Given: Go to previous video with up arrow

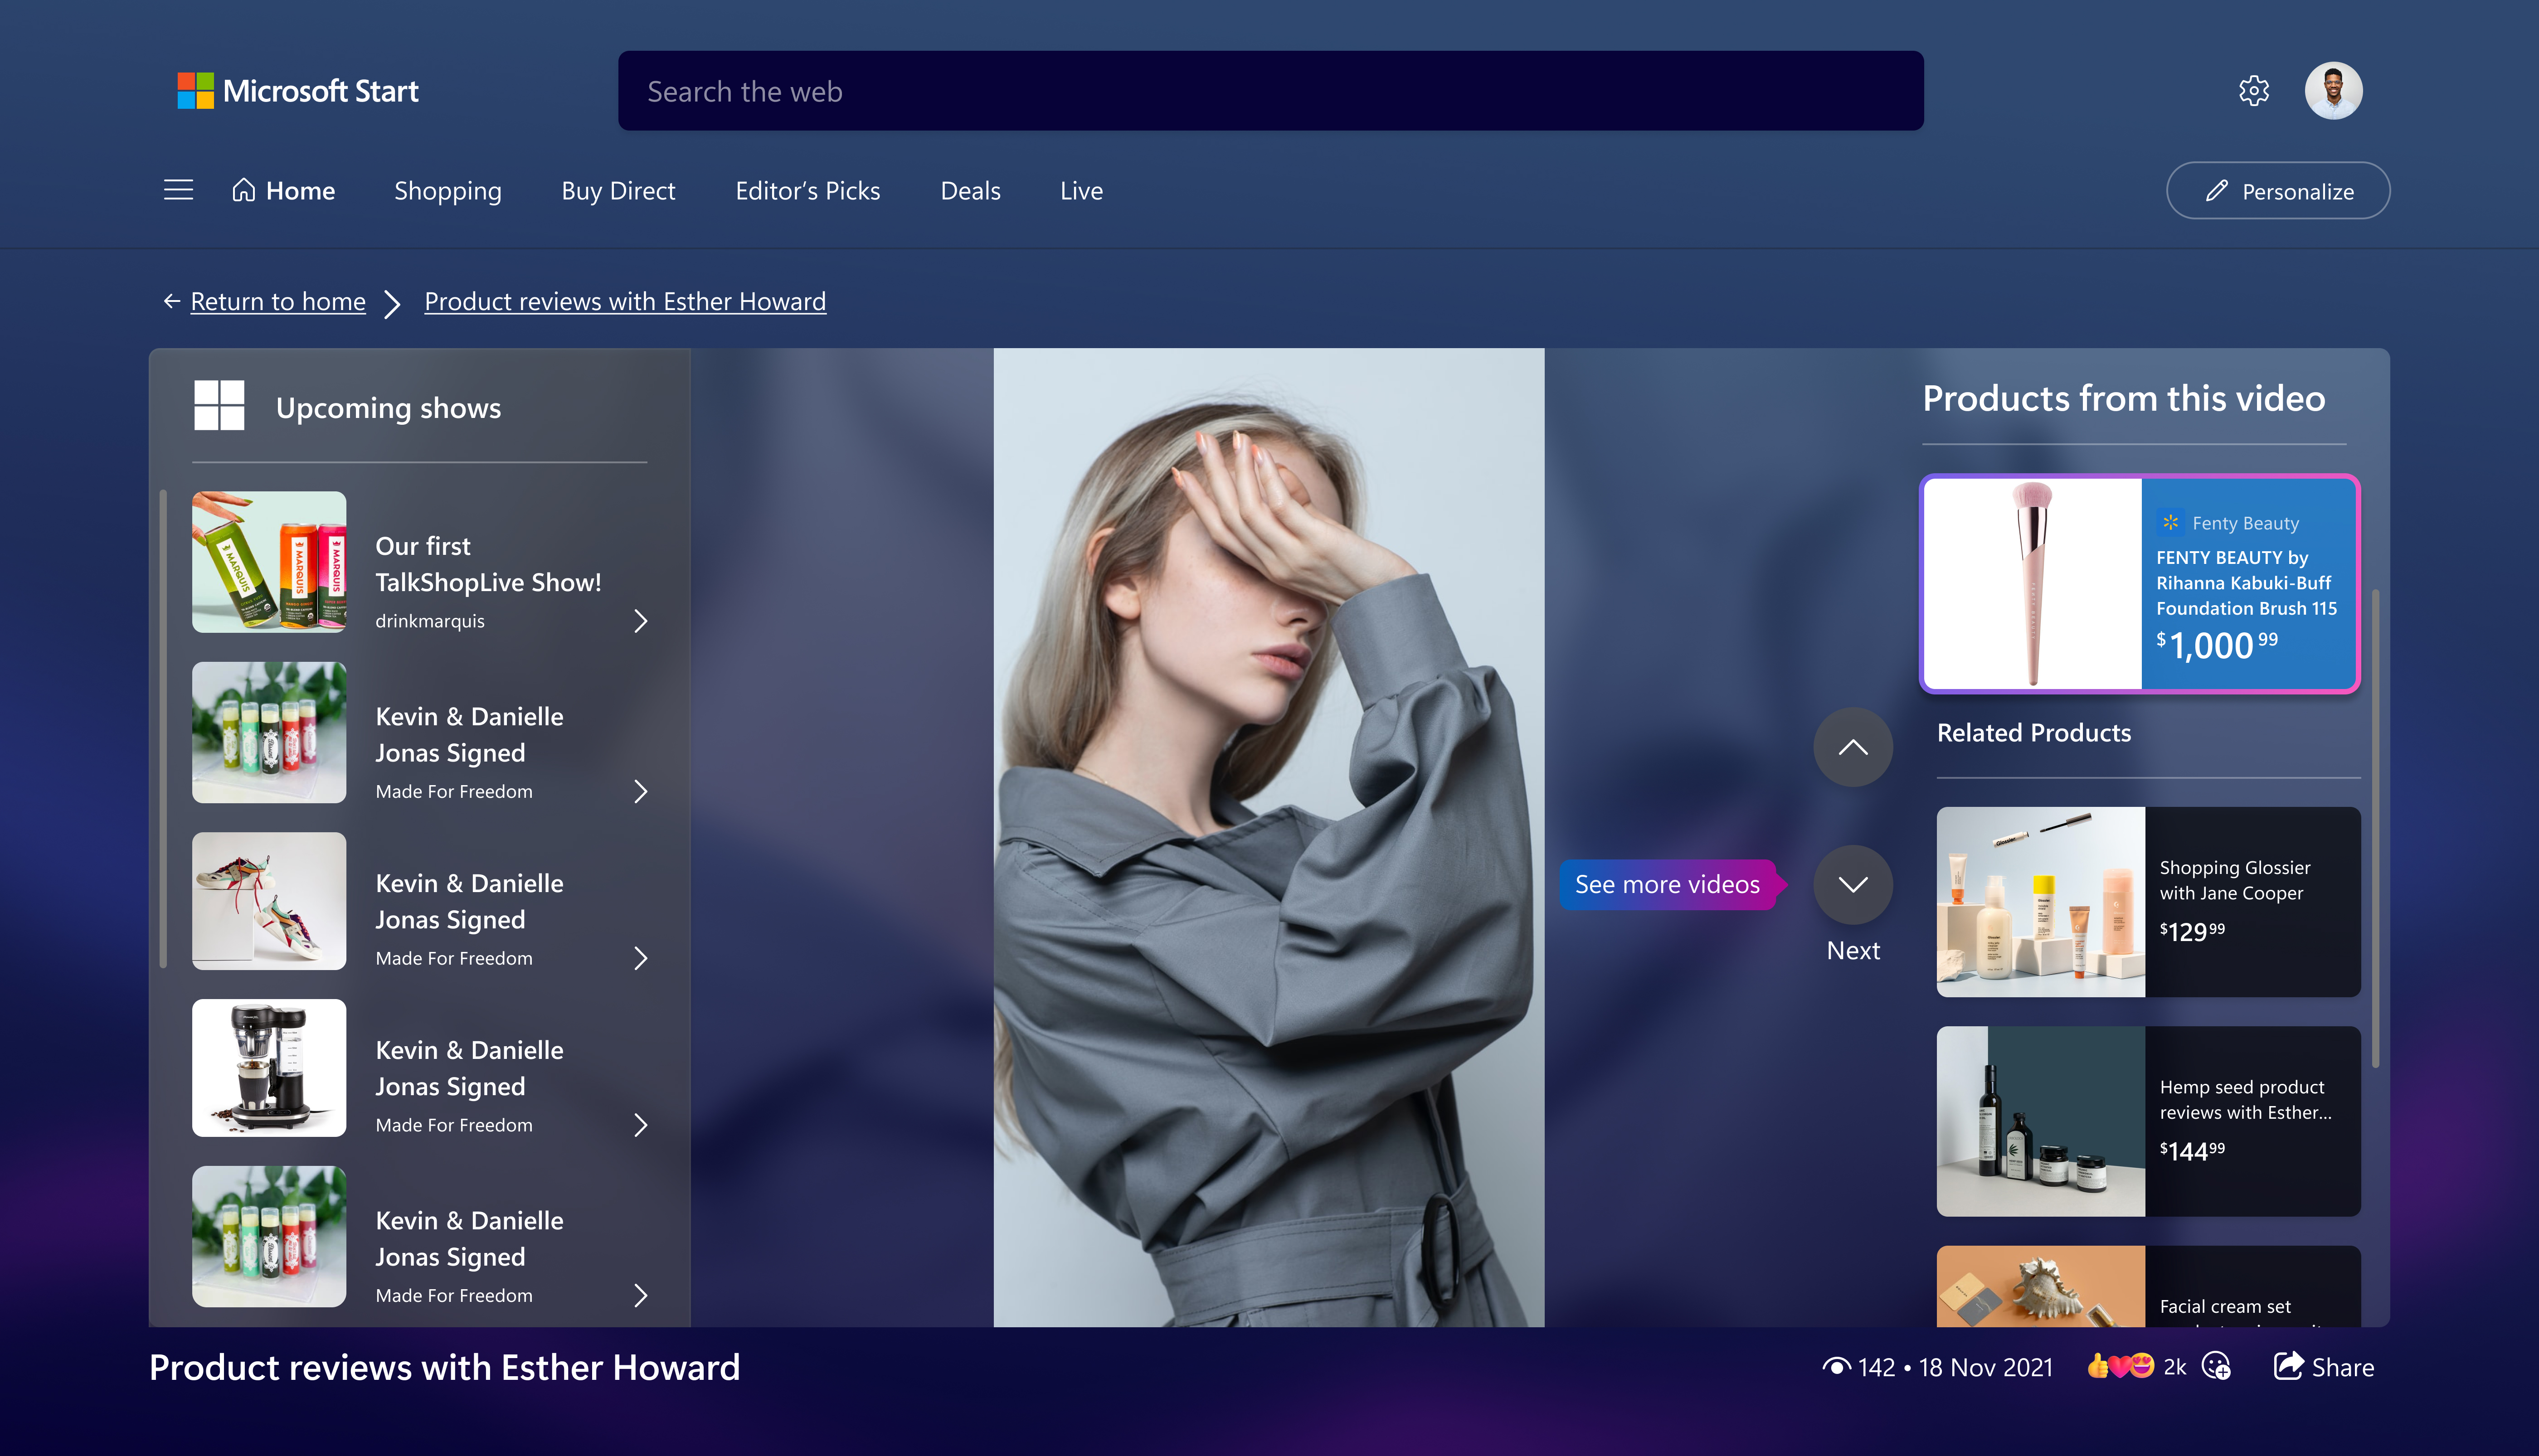Looking at the screenshot, I should click(1852, 747).
